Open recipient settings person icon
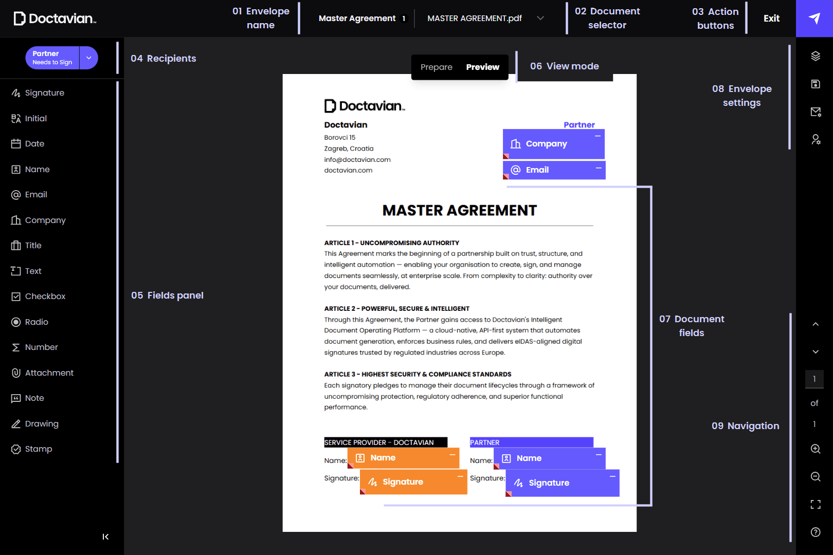The image size is (833, 555). [x=816, y=139]
